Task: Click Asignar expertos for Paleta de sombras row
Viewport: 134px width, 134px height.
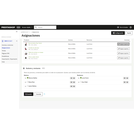Action: coord(123,53)
